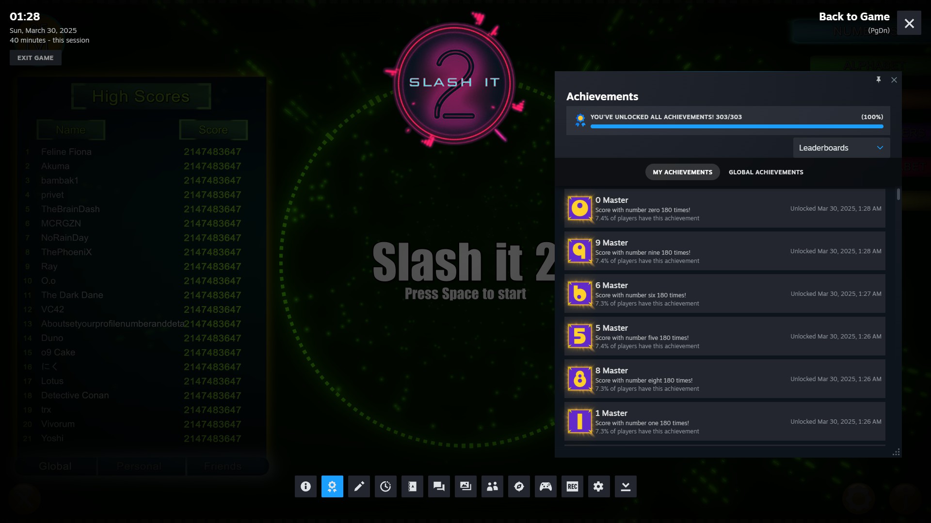Open the Discussions chat bubbles icon
This screenshot has height=523, width=931.
(x=439, y=486)
